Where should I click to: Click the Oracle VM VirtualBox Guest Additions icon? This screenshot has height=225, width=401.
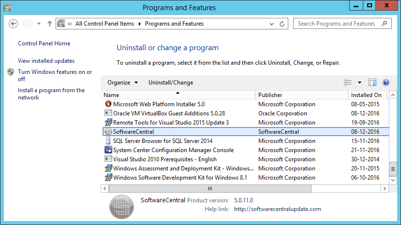(108, 113)
